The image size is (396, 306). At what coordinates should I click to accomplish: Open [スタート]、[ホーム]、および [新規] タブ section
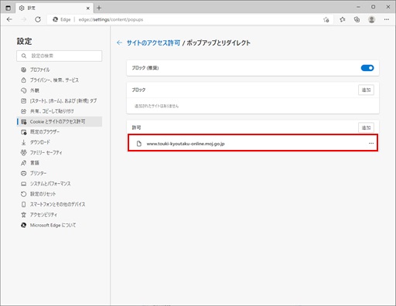coord(60,100)
